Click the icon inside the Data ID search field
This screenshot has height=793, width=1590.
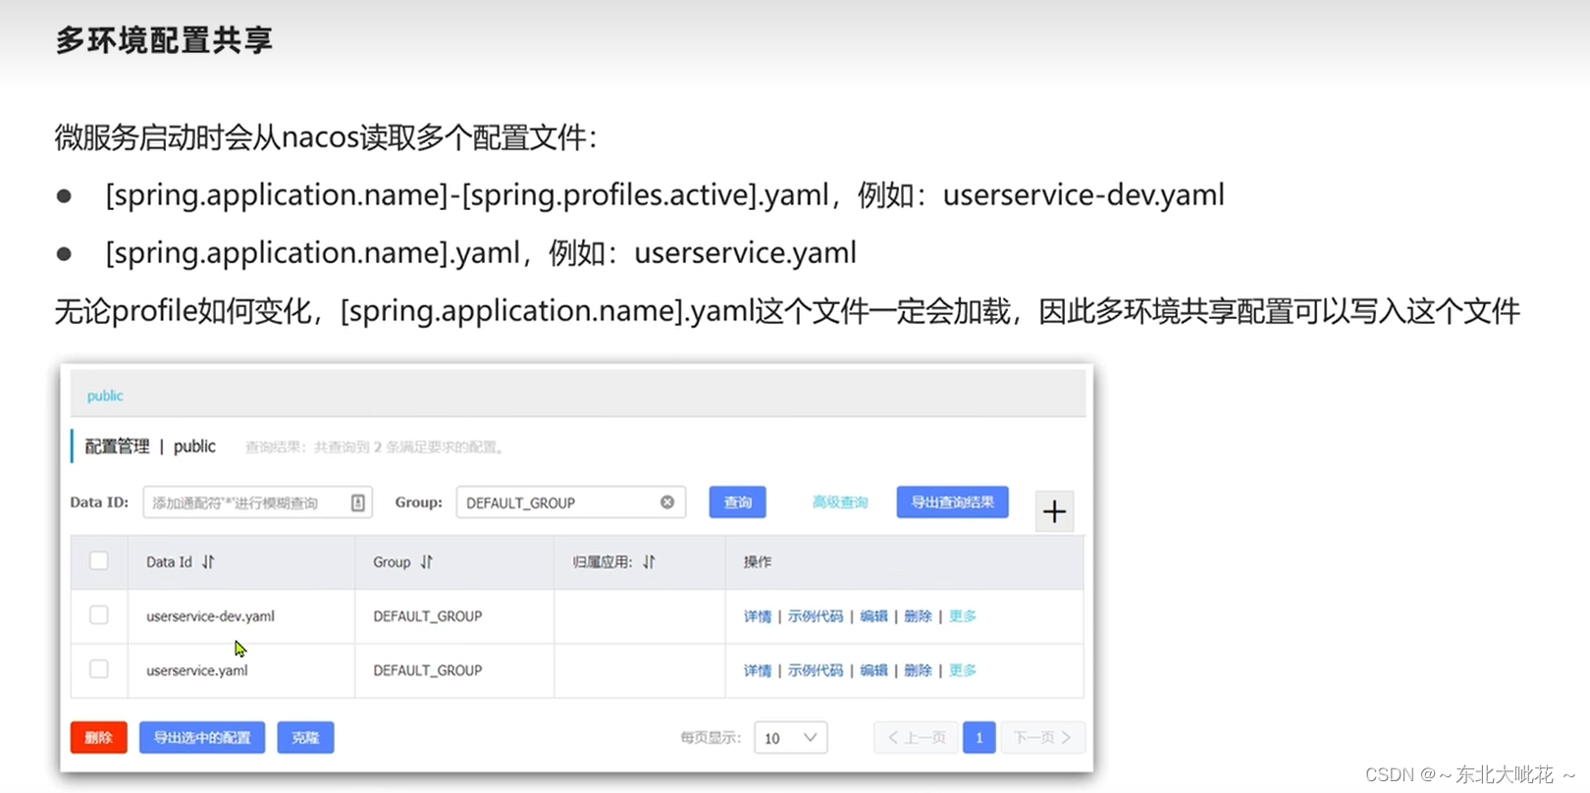point(358,502)
